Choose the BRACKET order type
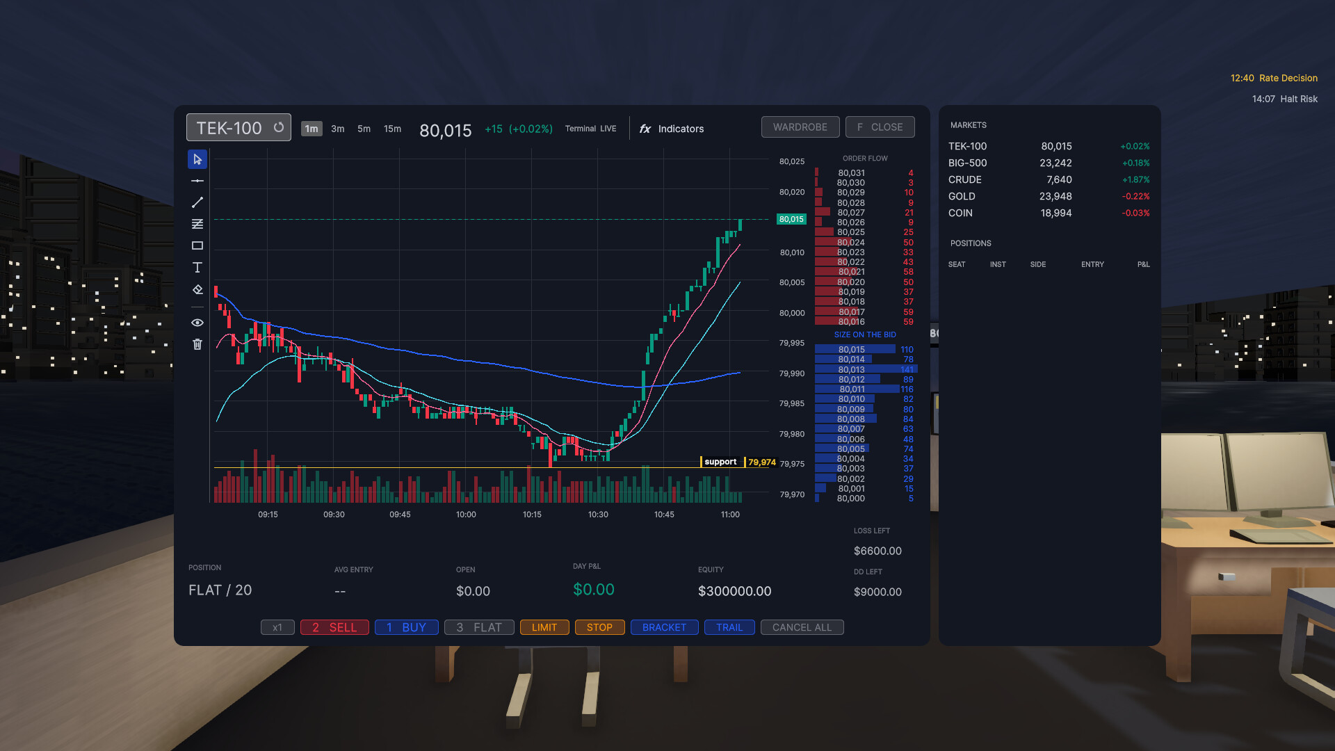The height and width of the screenshot is (751, 1335). tap(664, 627)
